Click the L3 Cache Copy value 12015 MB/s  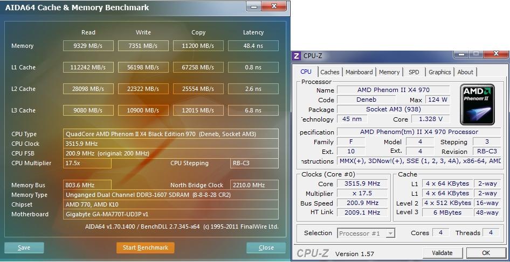(x=198, y=110)
